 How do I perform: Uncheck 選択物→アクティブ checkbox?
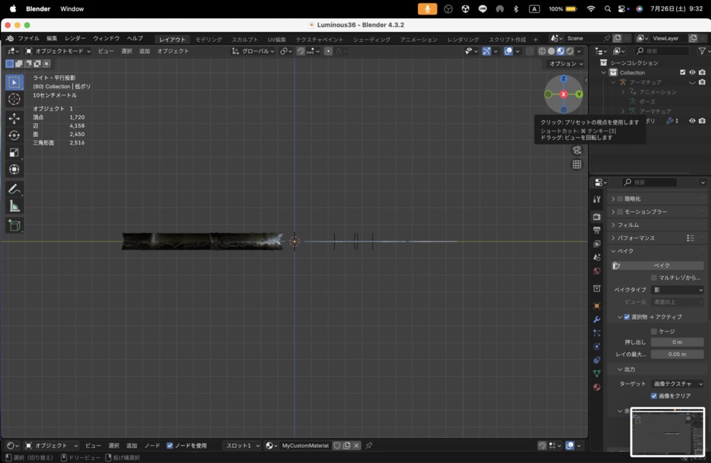click(627, 317)
